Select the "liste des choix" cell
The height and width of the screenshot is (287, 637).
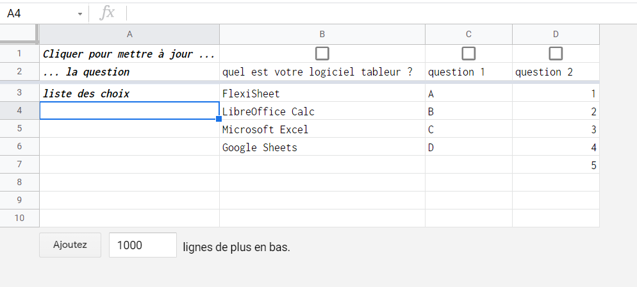coord(129,94)
